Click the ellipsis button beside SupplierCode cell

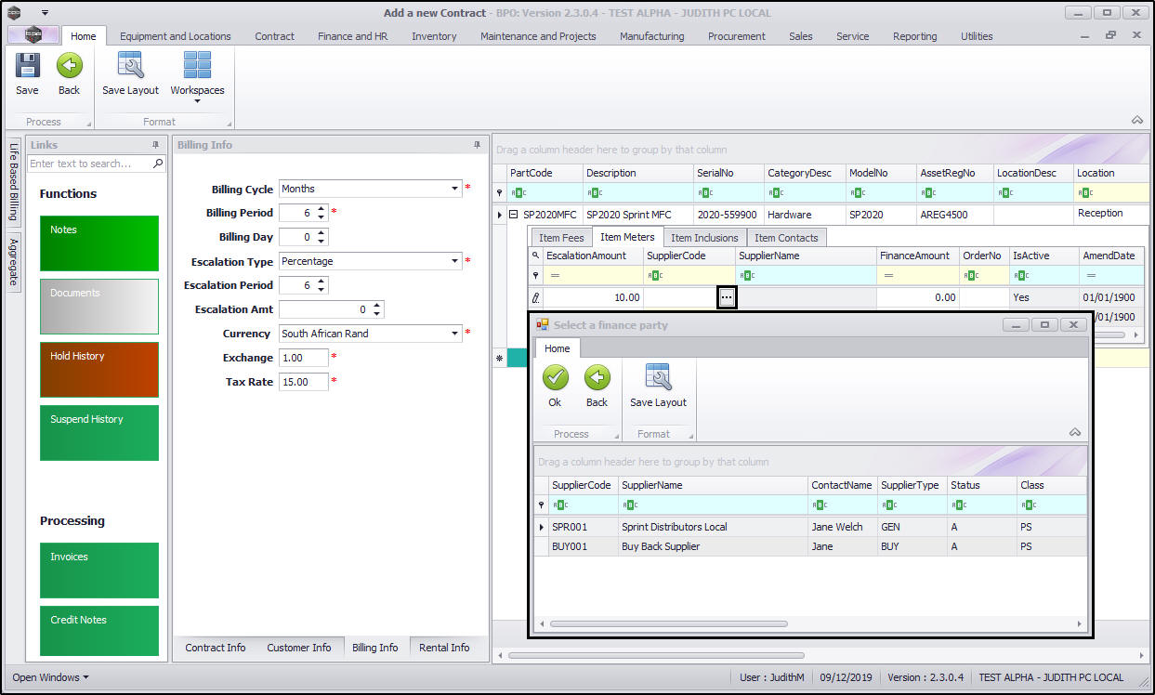click(727, 298)
